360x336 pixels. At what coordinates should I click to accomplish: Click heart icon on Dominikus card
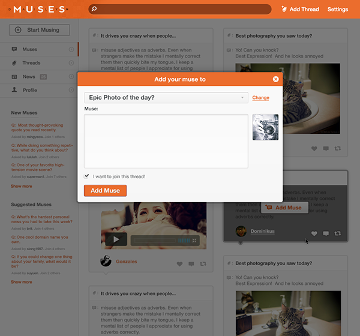(x=314, y=233)
